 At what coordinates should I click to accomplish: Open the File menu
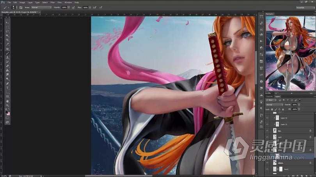9,2
